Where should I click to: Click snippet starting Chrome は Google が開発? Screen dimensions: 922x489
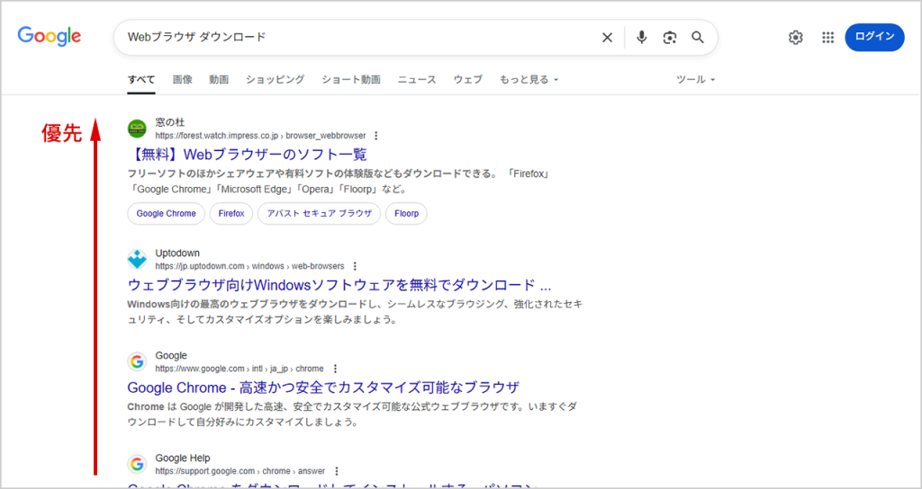tap(352, 414)
